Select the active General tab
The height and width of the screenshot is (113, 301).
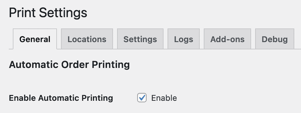[x=35, y=39]
